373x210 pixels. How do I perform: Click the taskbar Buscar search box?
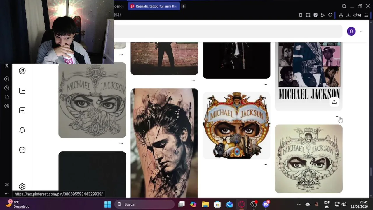coord(145,204)
